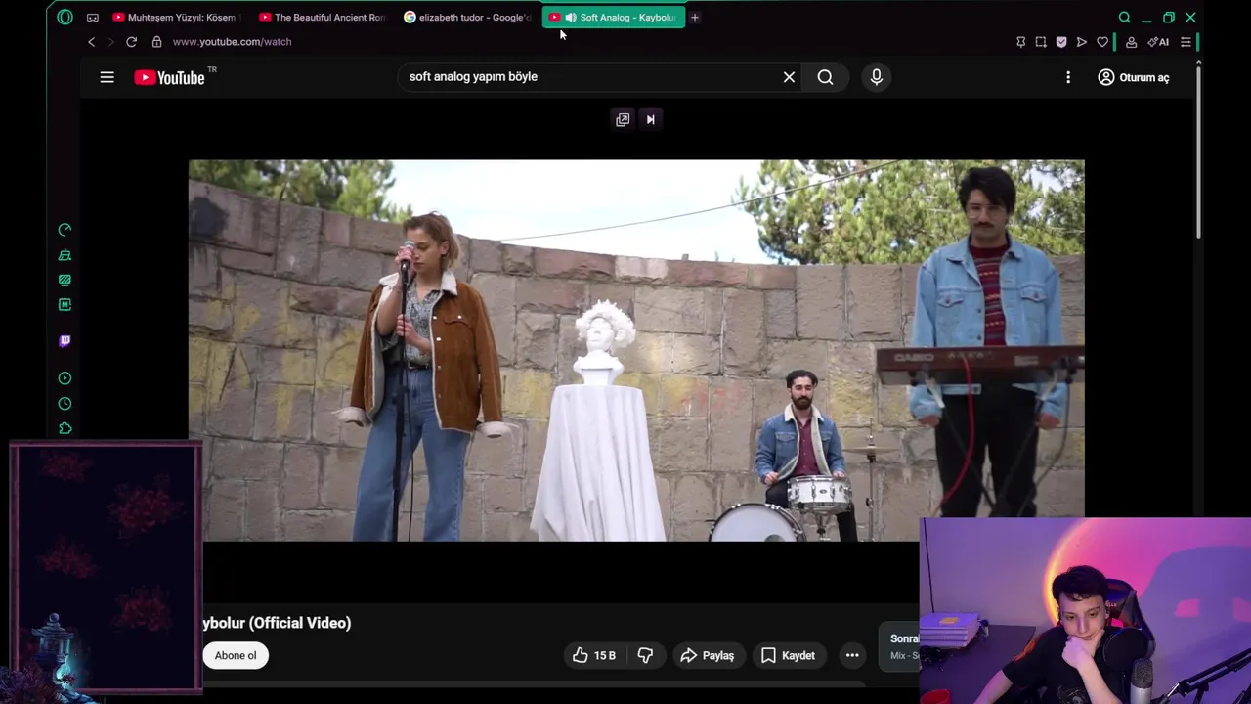Open the GX Cleaner broom icon
1251x704 pixels.
pos(65,255)
